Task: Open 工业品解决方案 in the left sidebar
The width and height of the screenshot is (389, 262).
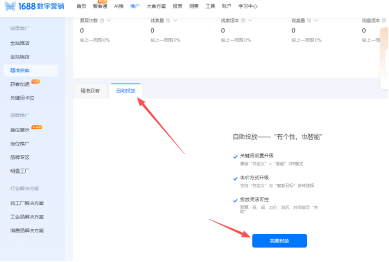Action: coord(27,217)
